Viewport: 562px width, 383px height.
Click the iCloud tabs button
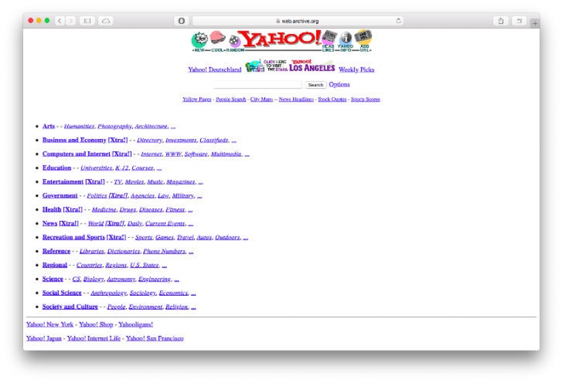(106, 21)
